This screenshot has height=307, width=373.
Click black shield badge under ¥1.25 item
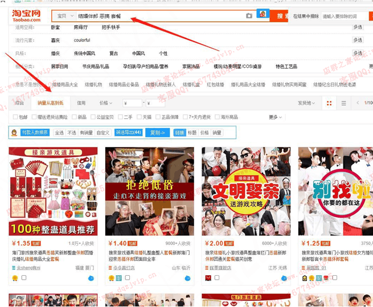(305, 278)
